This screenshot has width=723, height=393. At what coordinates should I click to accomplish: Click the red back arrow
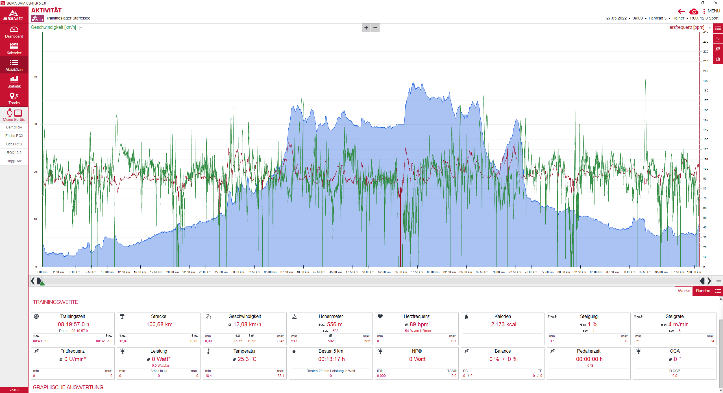[x=681, y=12]
